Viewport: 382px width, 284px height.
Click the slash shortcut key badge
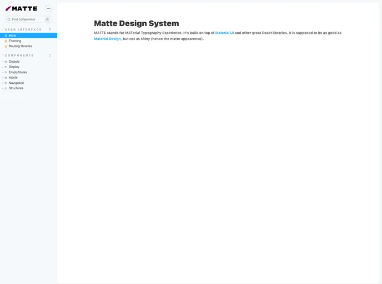click(x=47, y=19)
